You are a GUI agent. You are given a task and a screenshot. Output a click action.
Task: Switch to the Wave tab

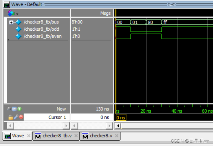tap(17, 136)
